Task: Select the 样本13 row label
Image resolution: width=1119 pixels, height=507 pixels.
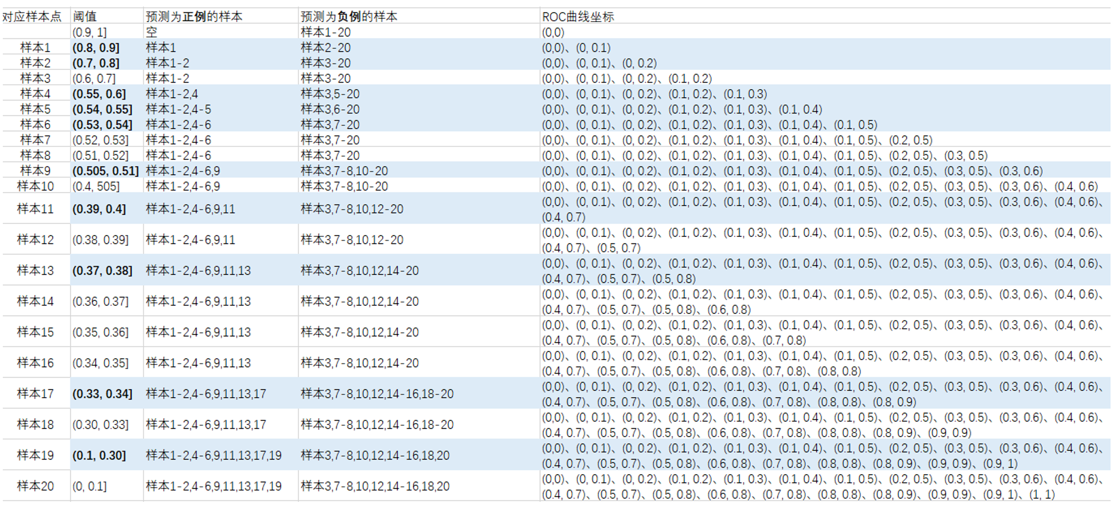Action: point(35,271)
